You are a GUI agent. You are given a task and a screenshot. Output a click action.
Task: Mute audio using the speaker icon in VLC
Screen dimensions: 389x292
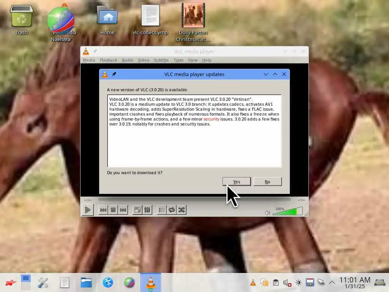point(267,213)
